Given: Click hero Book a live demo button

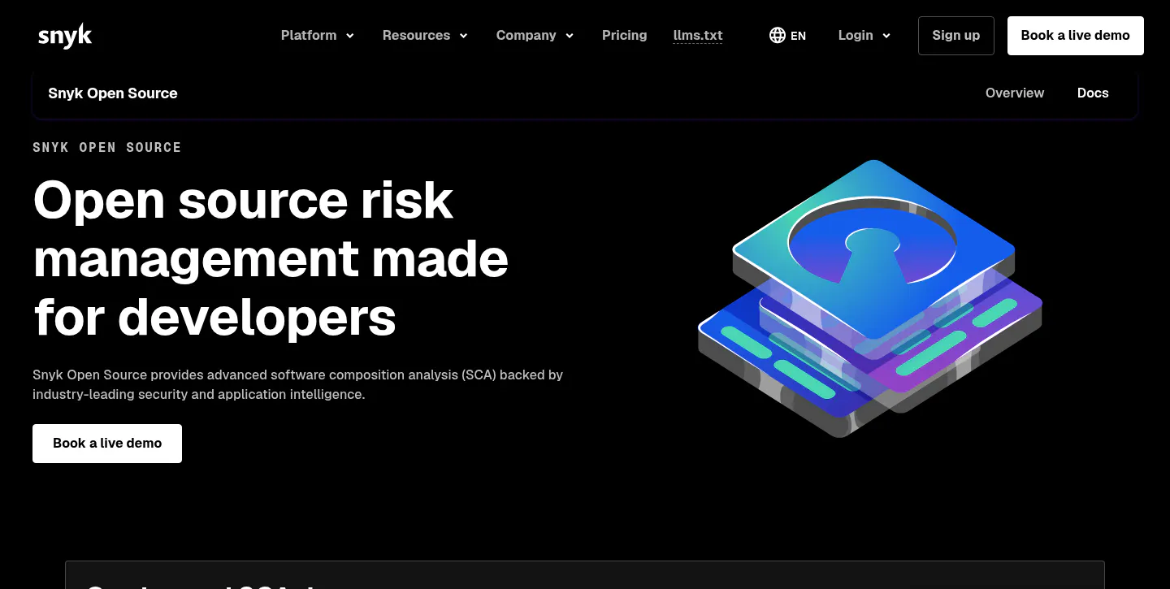Looking at the screenshot, I should click(x=107, y=444).
